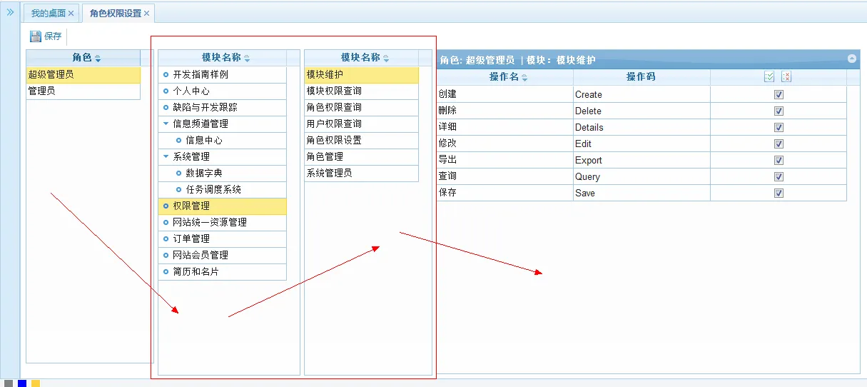Click the bullet icon beside 简历和名片

(166, 271)
